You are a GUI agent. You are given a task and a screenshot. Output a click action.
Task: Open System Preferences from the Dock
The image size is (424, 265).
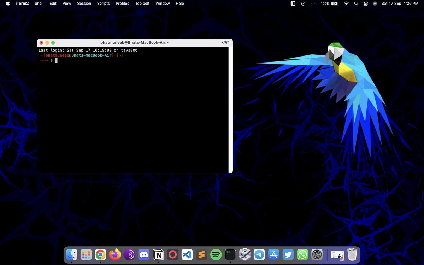pos(317,254)
